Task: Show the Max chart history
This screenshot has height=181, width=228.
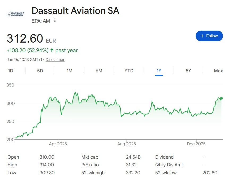Action: (x=218, y=71)
